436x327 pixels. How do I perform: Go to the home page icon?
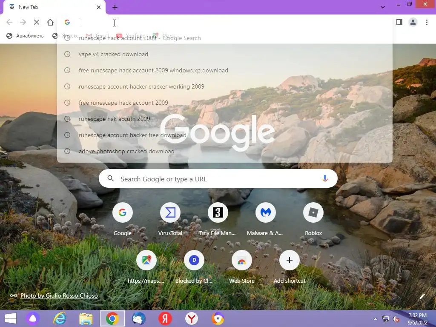tap(50, 22)
